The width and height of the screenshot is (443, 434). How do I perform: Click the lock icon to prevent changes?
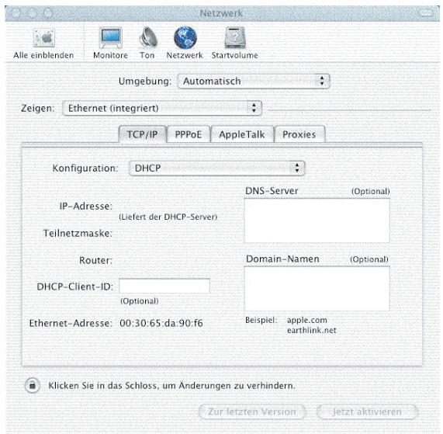[33, 385]
